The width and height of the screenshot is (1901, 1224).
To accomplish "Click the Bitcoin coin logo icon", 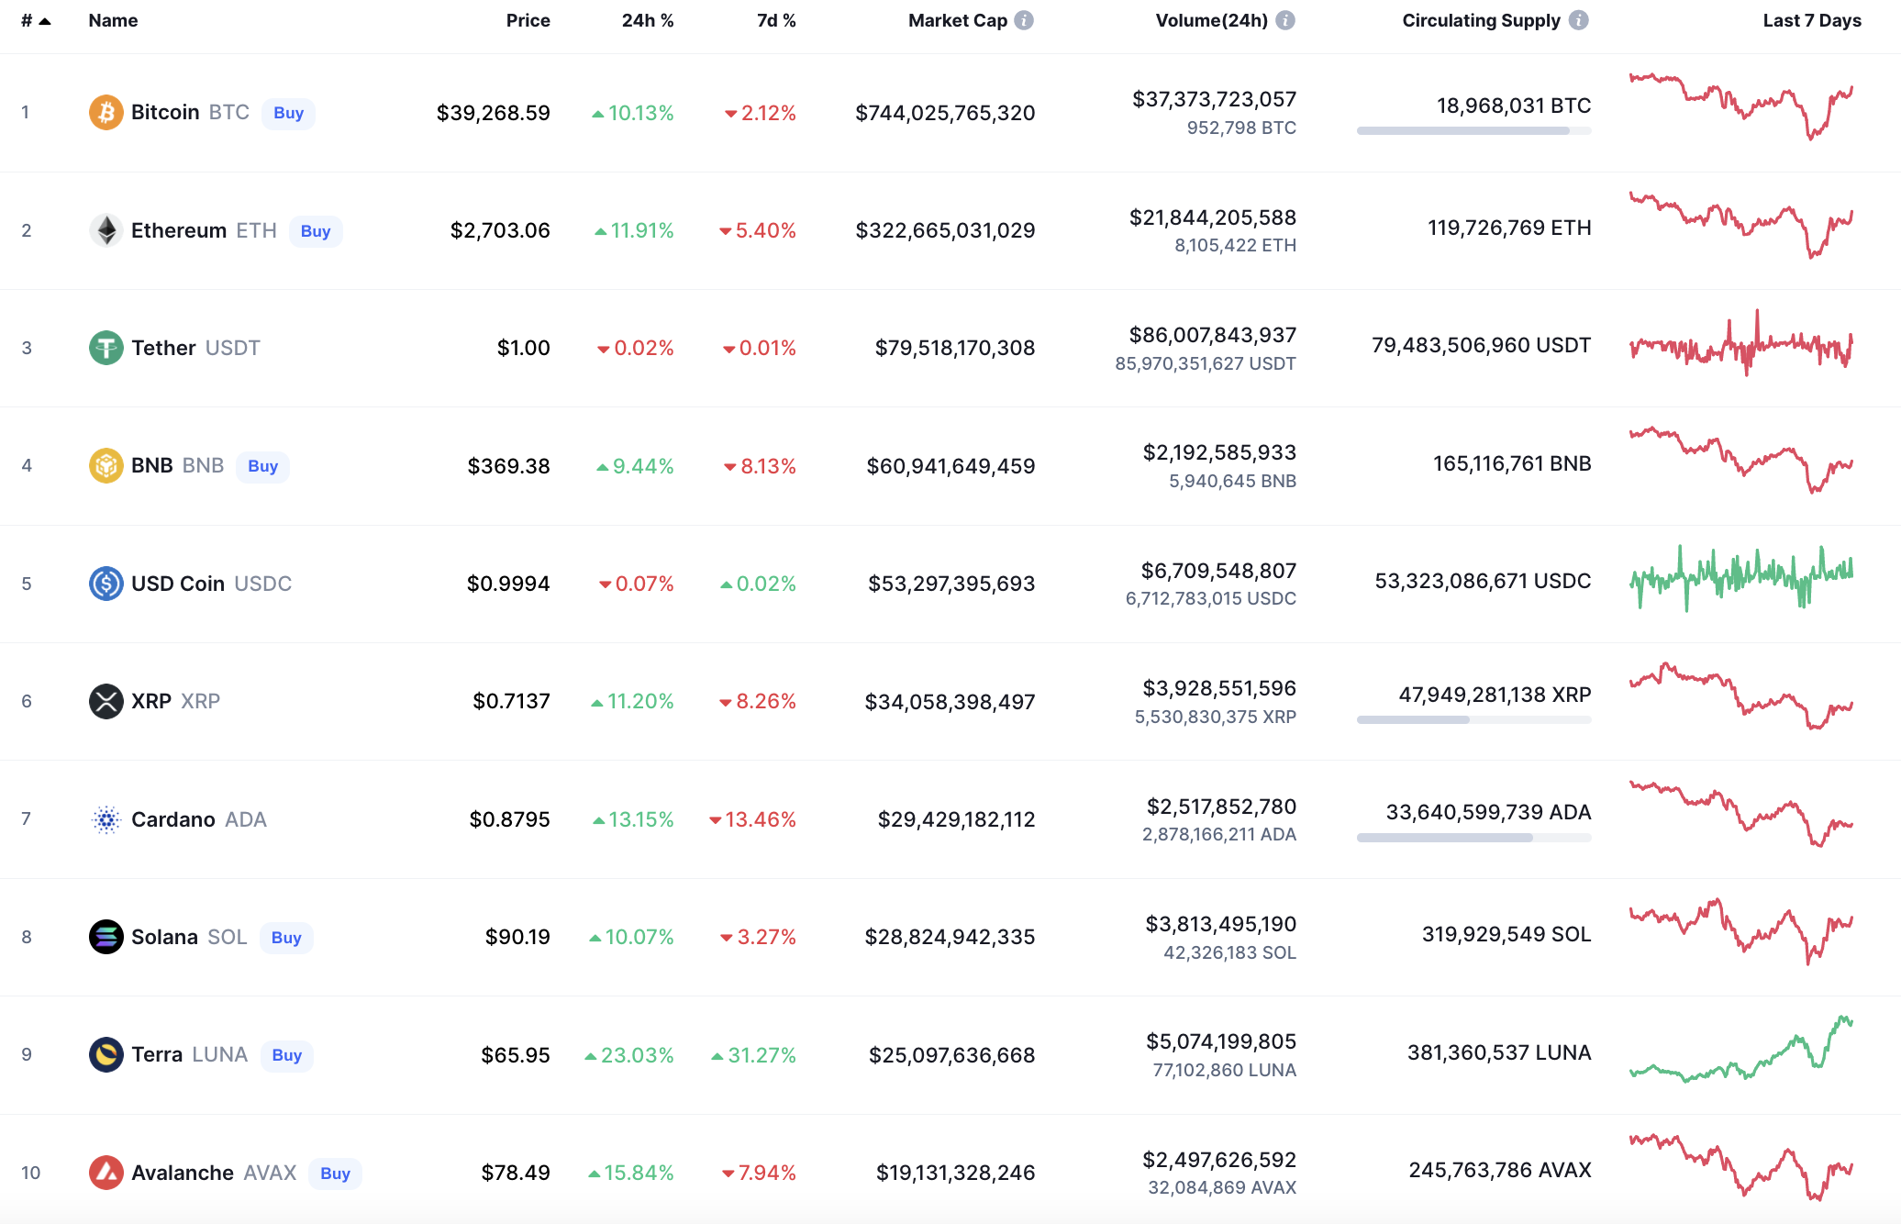I will (x=106, y=113).
